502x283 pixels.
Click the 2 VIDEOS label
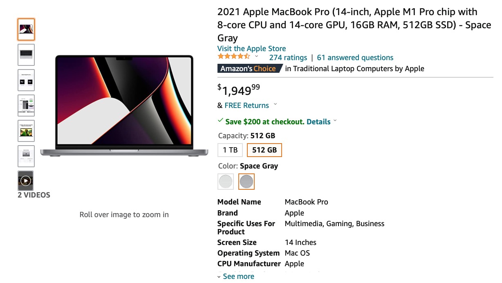(34, 195)
